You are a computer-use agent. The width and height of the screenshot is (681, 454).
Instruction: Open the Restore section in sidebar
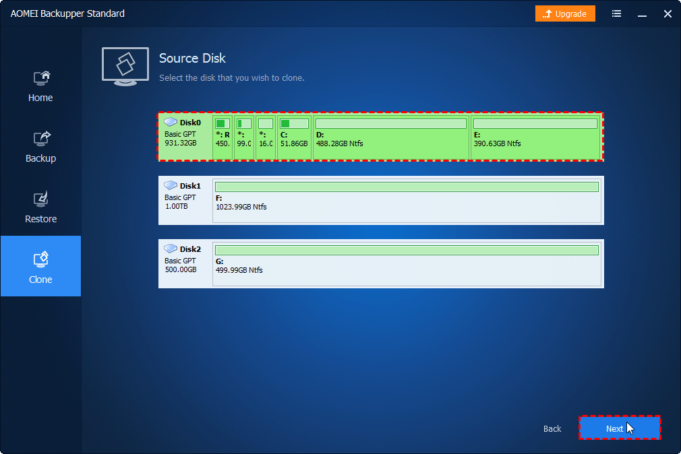coord(40,208)
